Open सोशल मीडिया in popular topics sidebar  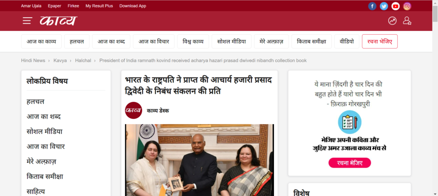[45, 132]
